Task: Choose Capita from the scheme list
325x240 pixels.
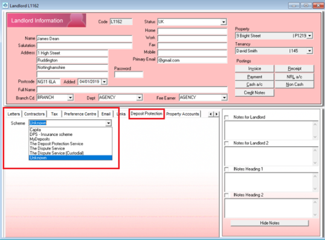Action: point(71,130)
